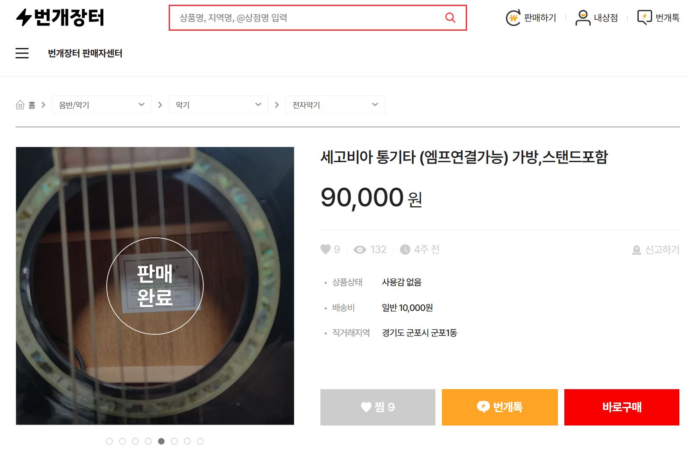Click the 홈 breadcrumb link
688x451 pixels.
32,105
